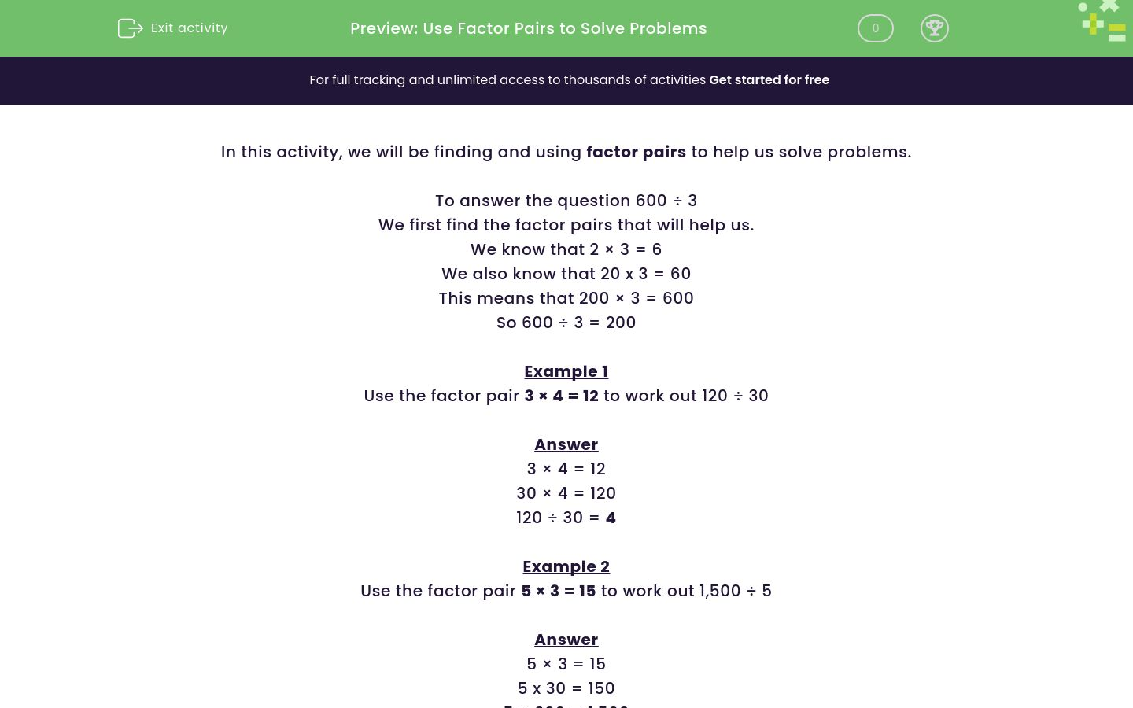The height and width of the screenshot is (708, 1133).
Task: Select the arrow inside the exit icon
Action: [134, 28]
